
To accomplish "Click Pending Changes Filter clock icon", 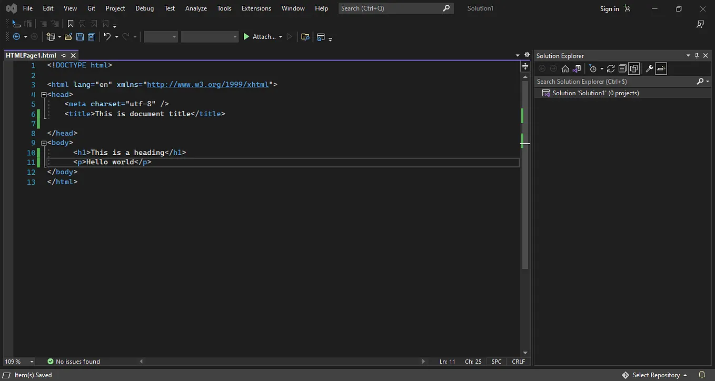I will 593,68.
